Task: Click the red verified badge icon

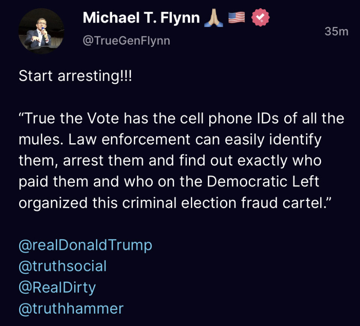Action: (260, 18)
